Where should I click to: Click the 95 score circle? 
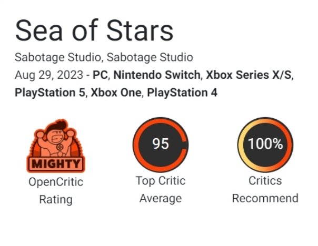pos(160,144)
